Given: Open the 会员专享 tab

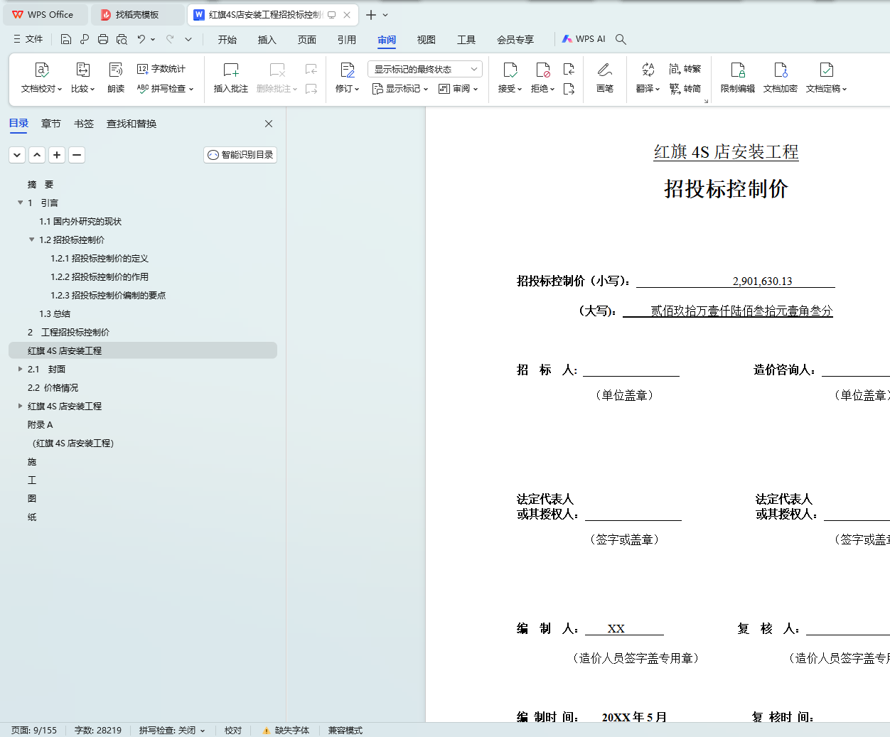Looking at the screenshot, I should (515, 40).
